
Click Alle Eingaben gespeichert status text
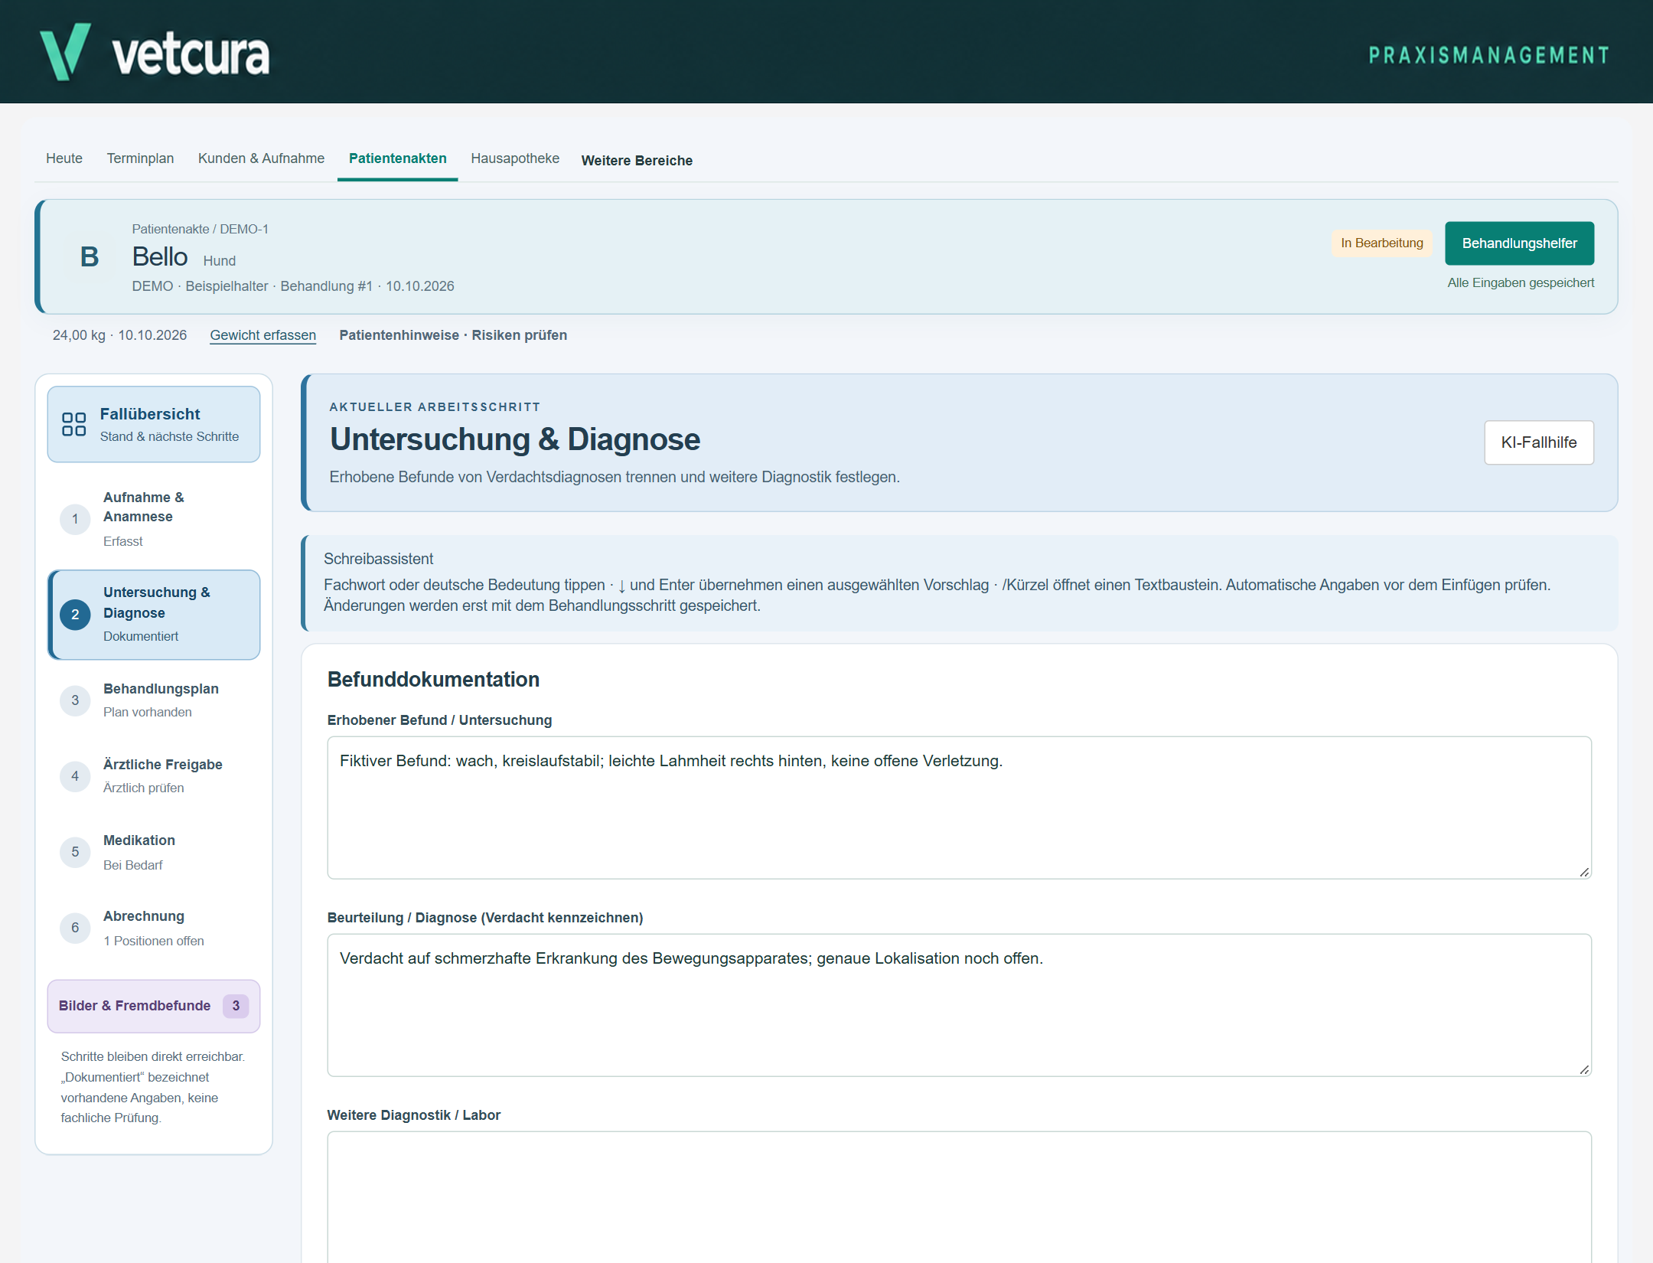(x=1521, y=283)
